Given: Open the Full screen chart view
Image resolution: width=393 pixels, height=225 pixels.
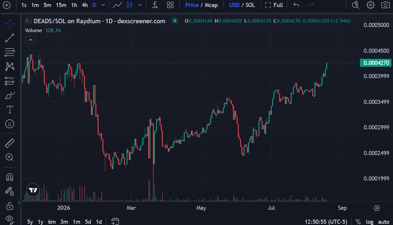Looking at the screenshot, I should [x=274, y=5].
